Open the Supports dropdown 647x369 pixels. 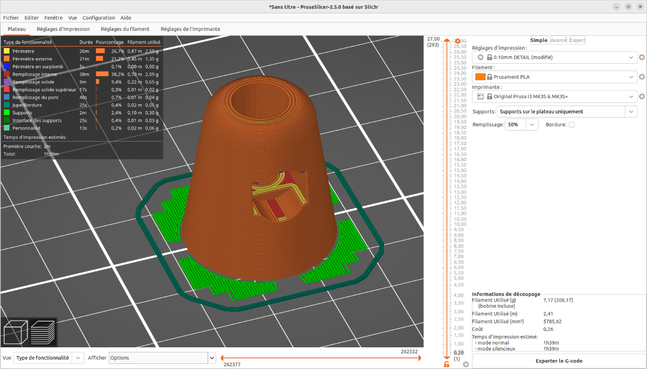pos(631,112)
